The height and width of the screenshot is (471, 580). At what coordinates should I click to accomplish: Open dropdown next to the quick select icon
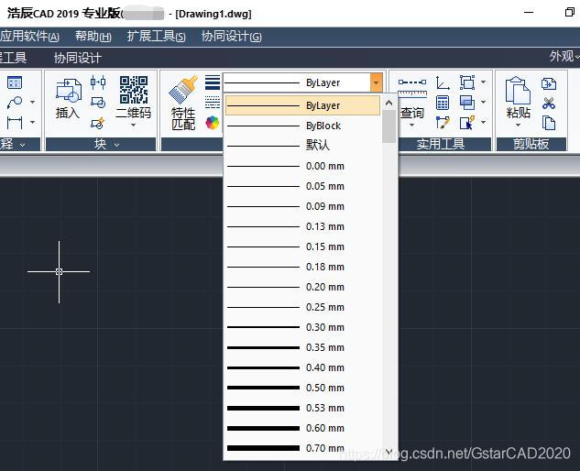pyautogui.click(x=484, y=122)
